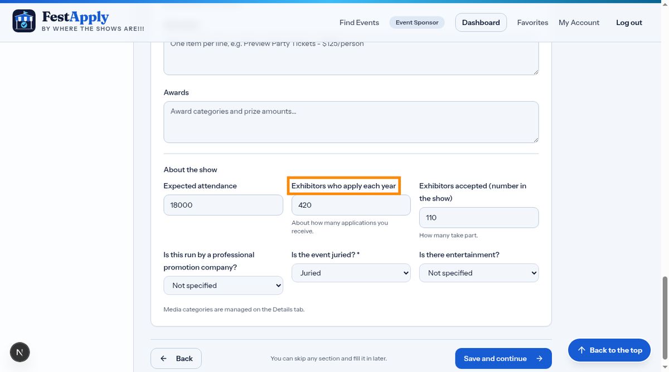This screenshot has width=669, height=372.
Task: Open the 'Is the event juried?' dropdown
Action: point(351,273)
